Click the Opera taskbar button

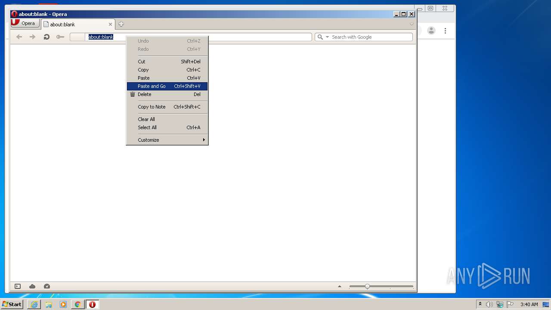point(92,304)
